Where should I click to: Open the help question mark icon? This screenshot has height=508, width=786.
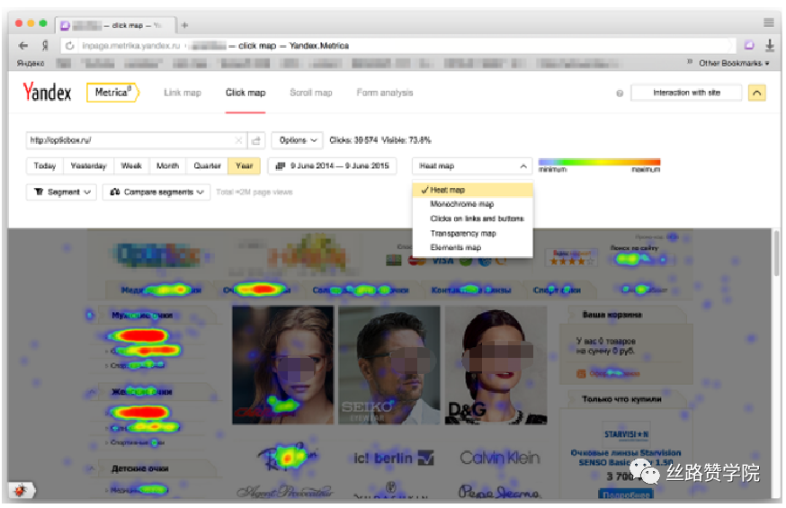coord(620,94)
